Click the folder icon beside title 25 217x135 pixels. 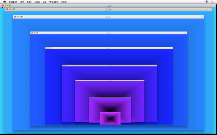pos(107,17)
